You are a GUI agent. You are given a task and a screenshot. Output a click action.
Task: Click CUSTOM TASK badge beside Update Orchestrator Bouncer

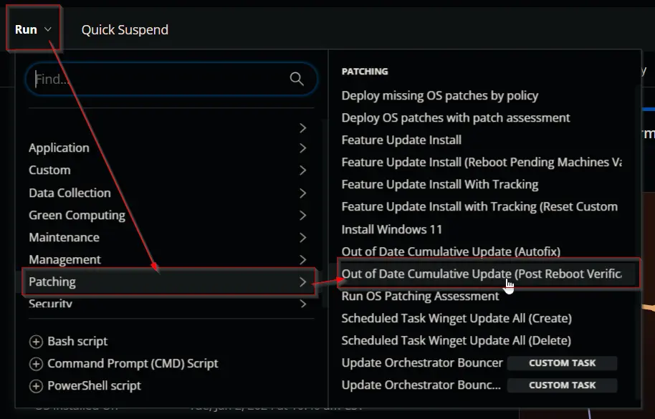(563, 362)
